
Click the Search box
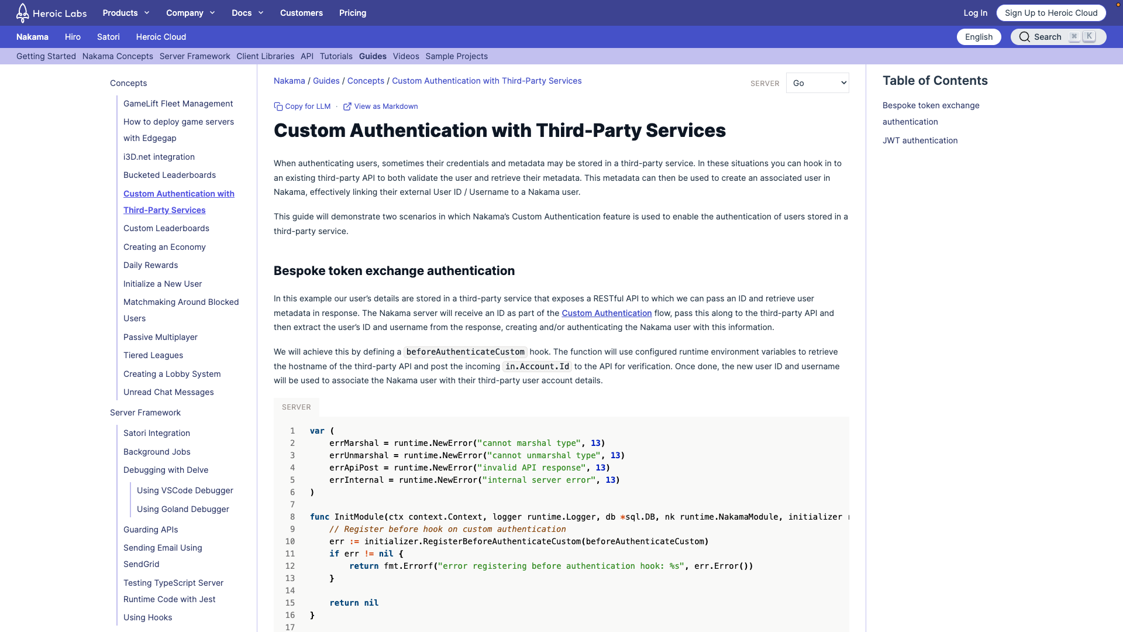click(1058, 37)
